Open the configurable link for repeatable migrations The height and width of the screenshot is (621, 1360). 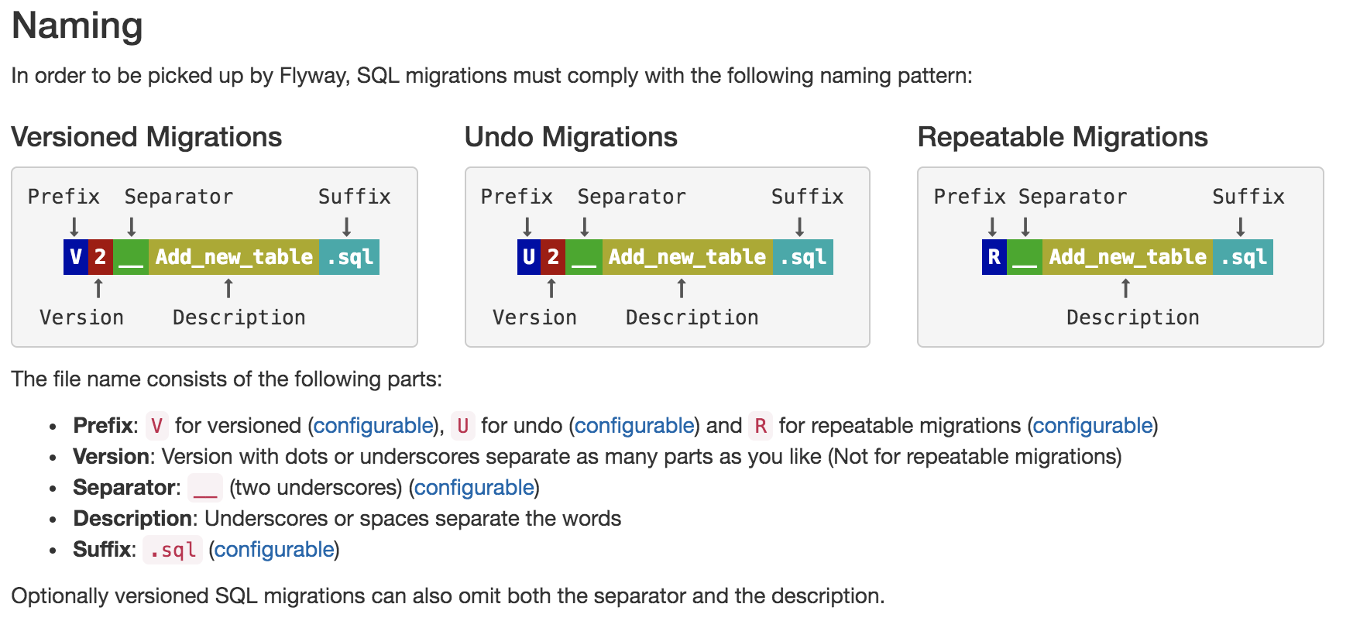tap(1092, 426)
